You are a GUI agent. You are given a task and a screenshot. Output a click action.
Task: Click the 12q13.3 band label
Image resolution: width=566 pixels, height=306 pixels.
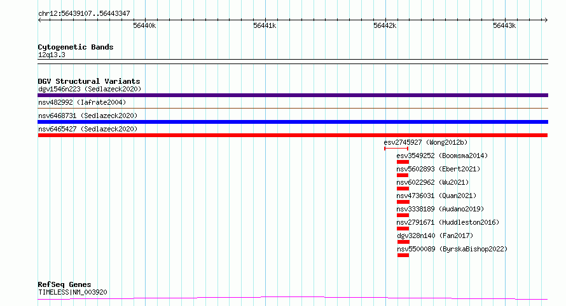tap(52, 55)
